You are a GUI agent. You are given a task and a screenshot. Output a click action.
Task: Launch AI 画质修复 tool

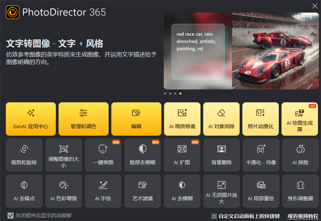[182, 119]
